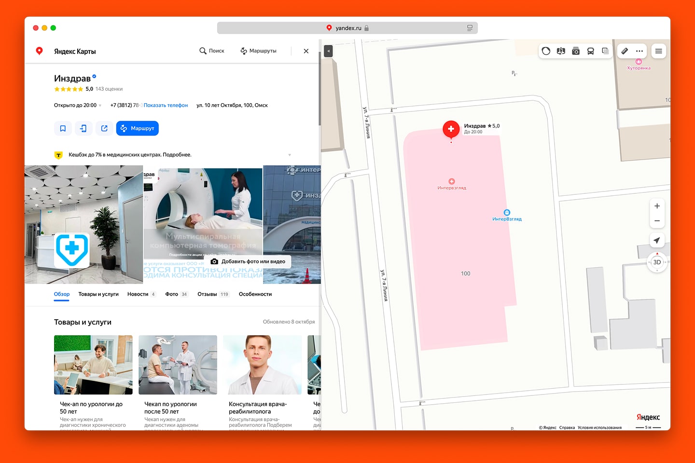
Task: Open the hamburger menu on the map
Action: click(x=658, y=51)
